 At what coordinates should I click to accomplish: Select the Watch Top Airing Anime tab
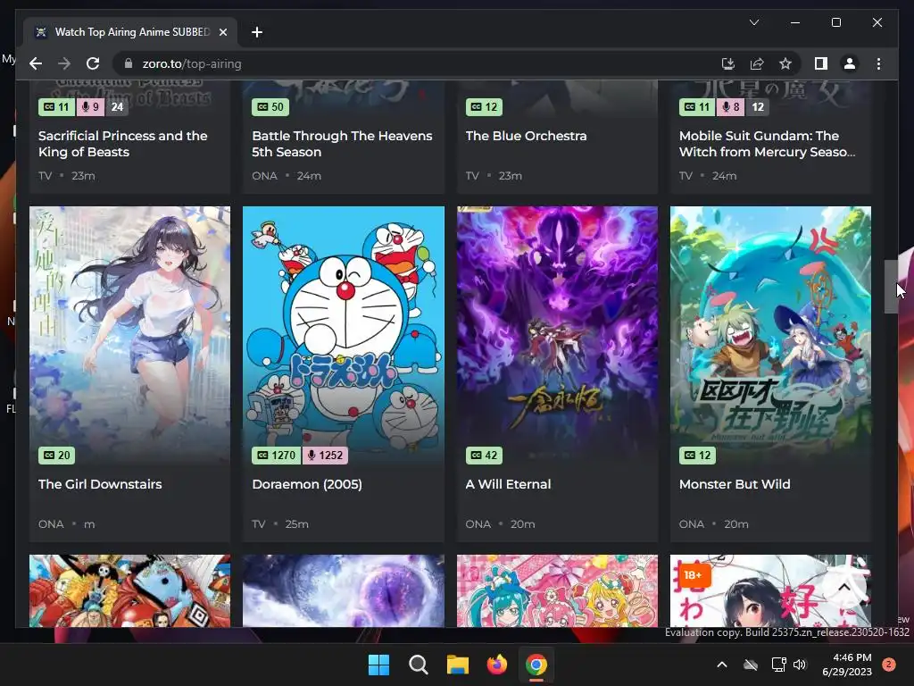click(x=130, y=32)
